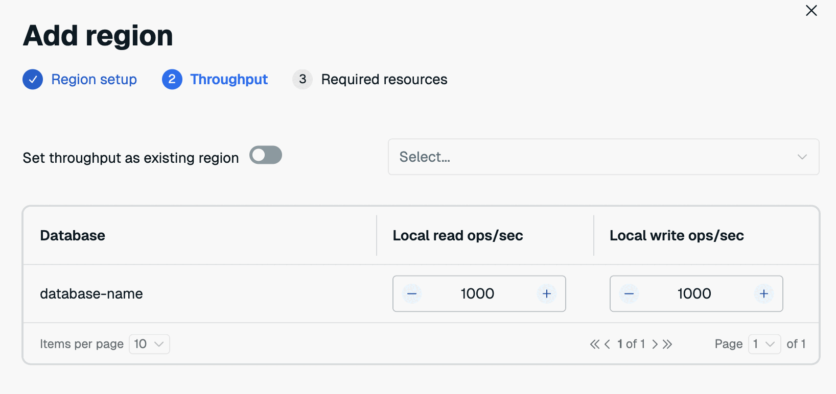Viewport: 836px width, 394px height.
Task: Click the local write ops value field
Action: (694, 294)
